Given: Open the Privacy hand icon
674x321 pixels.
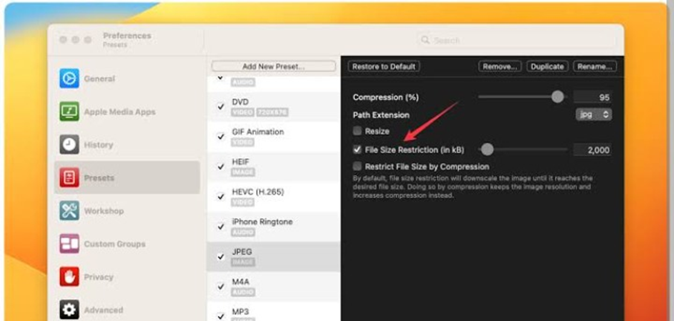Looking at the screenshot, I should (x=69, y=277).
